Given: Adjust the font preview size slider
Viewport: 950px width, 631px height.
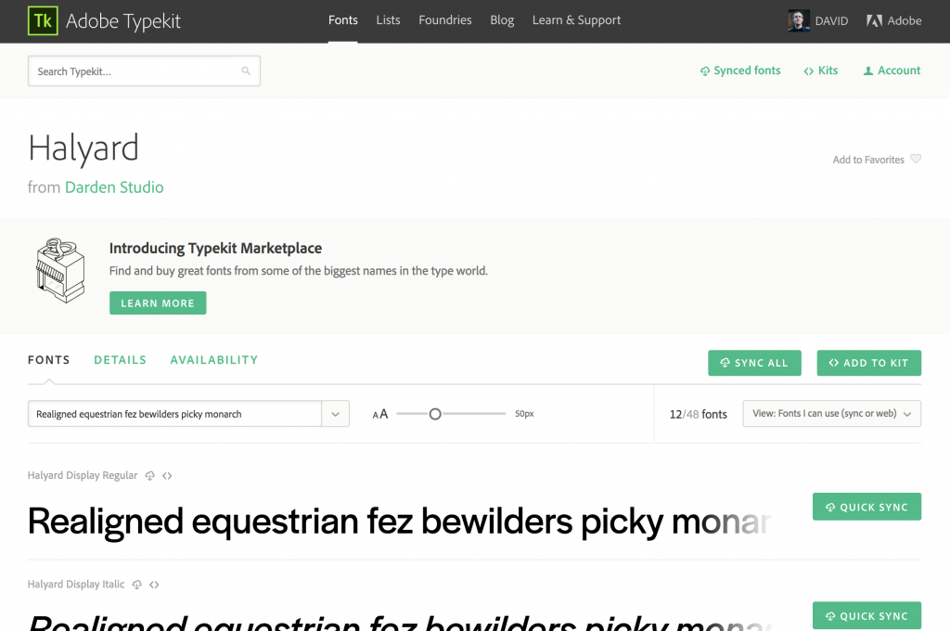Looking at the screenshot, I should [435, 414].
